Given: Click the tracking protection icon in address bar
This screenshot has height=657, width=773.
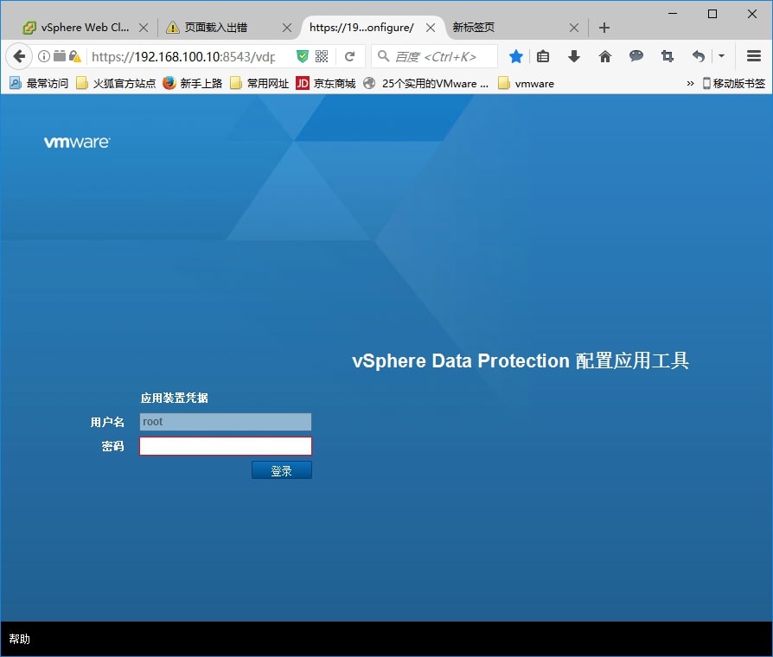Looking at the screenshot, I should [59, 56].
